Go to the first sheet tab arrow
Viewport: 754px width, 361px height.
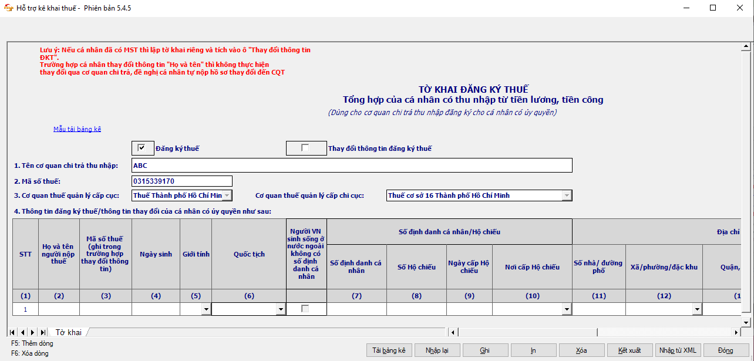[x=14, y=332]
